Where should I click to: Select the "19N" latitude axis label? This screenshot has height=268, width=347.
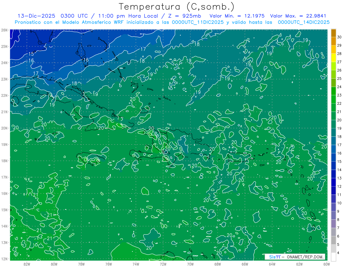tap(4, 144)
